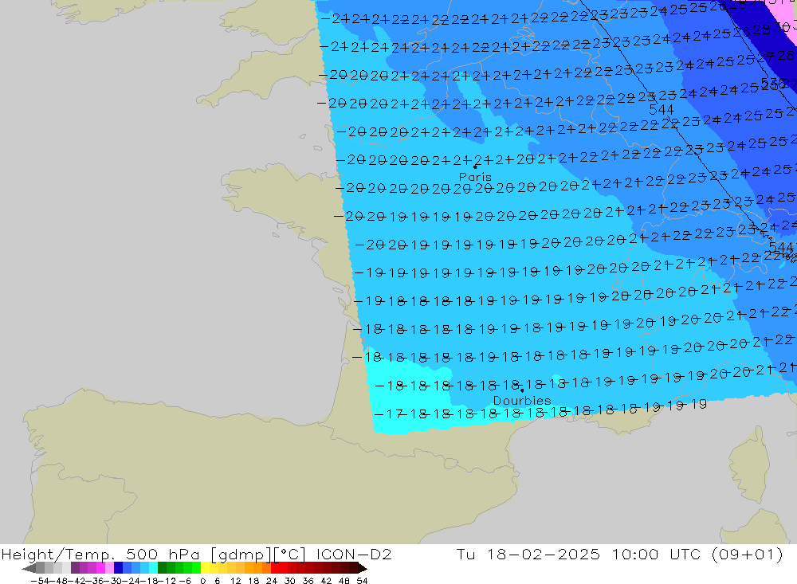
Task: Click the '-18' legend value
Action: [148, 581]
